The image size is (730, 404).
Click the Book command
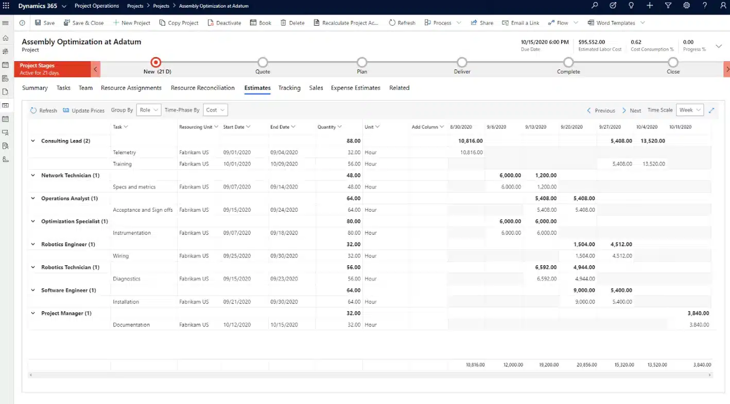point(260,23)
